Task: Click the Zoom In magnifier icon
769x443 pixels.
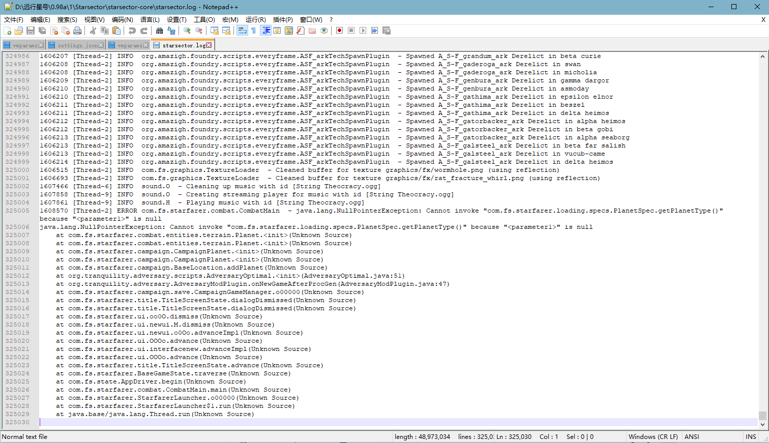Action: (x=187, y=31)
